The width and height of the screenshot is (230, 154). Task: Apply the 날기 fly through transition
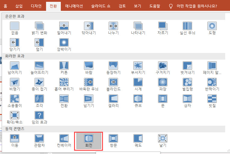coord(163,141)
